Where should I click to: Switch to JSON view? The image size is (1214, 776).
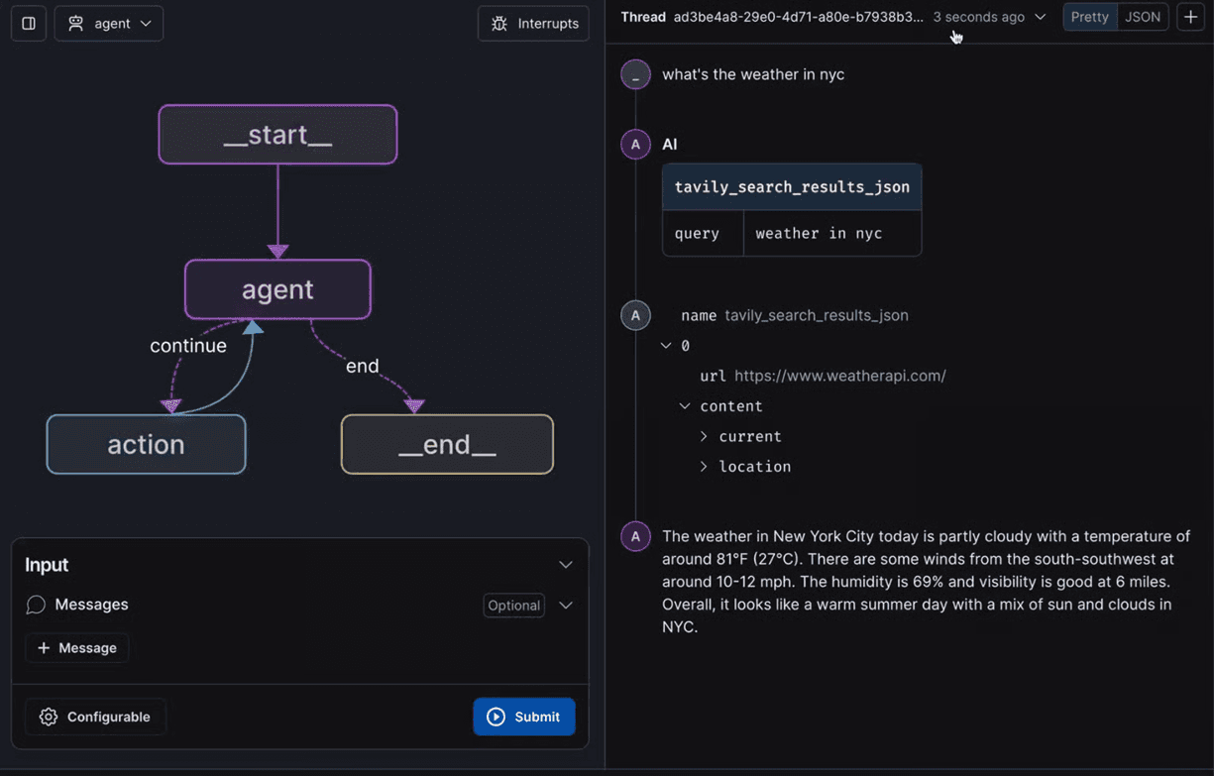click(x=1143, y=17)
